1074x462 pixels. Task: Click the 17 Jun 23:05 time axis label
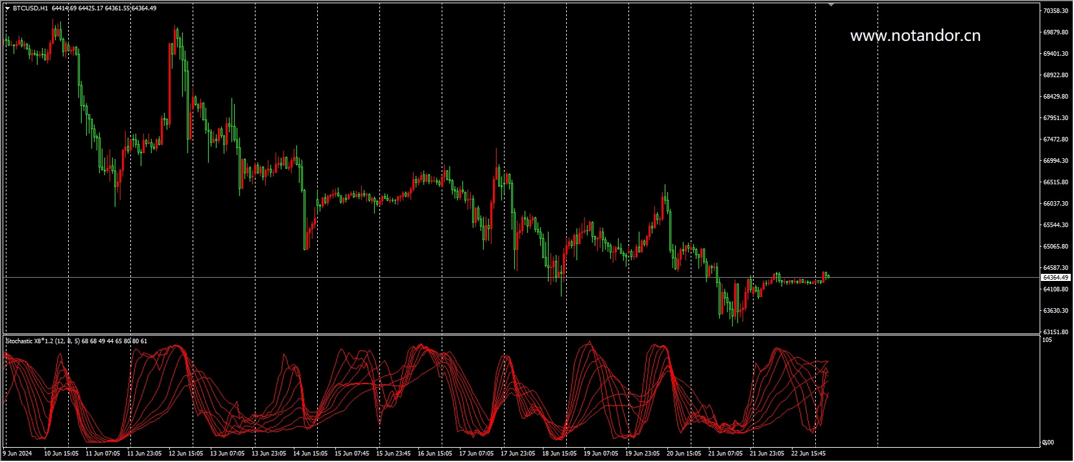point(518,454)
